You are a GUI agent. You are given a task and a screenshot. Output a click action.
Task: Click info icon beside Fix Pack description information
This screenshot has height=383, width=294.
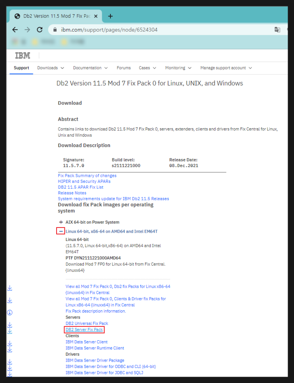[9, 313]
